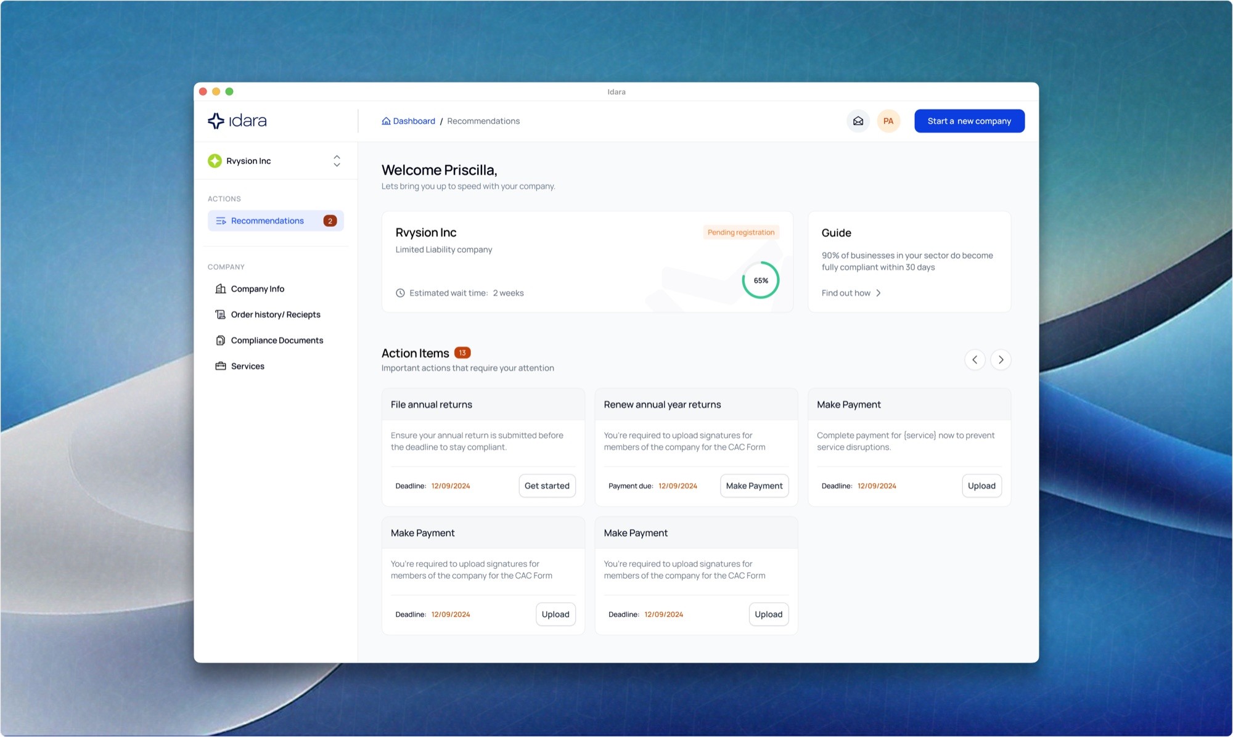The height and width of the screenshot is (737, 1233).
Task: Click Make Payment button on Renew annual year returns
Action: click(754, 486)
